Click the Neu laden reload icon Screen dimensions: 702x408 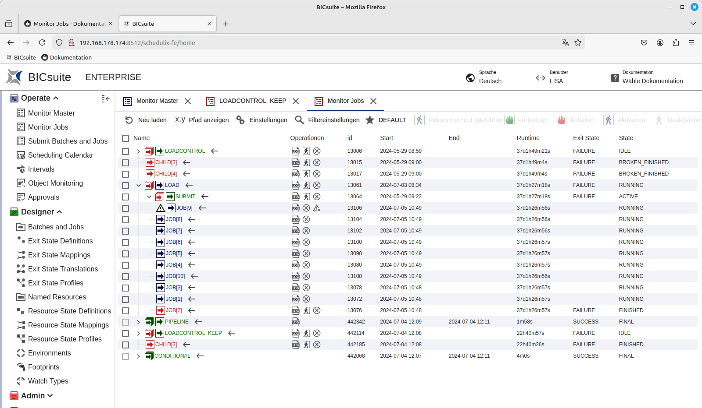(129, 120)
